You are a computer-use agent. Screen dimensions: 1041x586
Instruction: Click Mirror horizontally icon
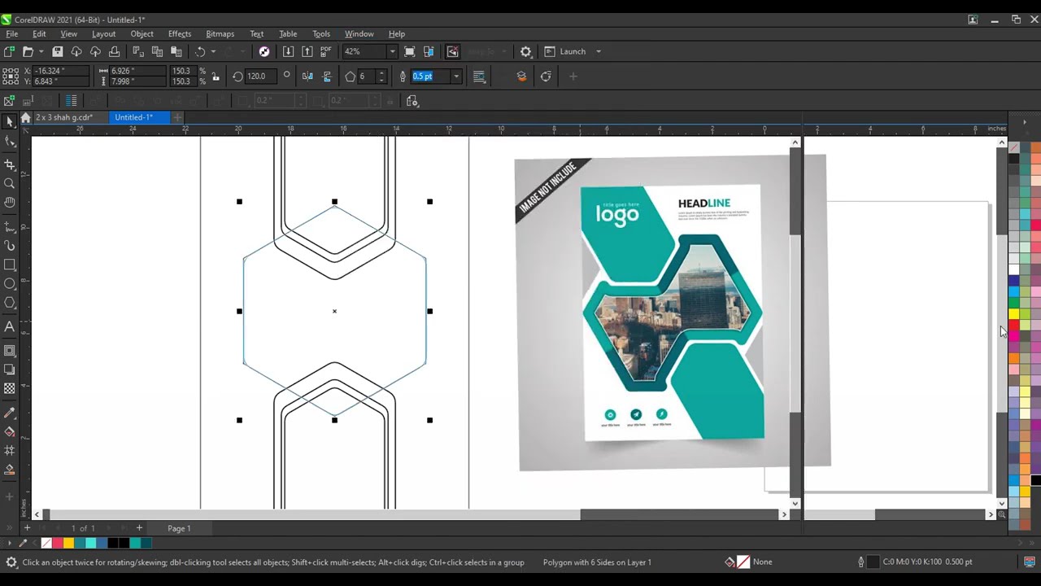(x=307, y=77)
